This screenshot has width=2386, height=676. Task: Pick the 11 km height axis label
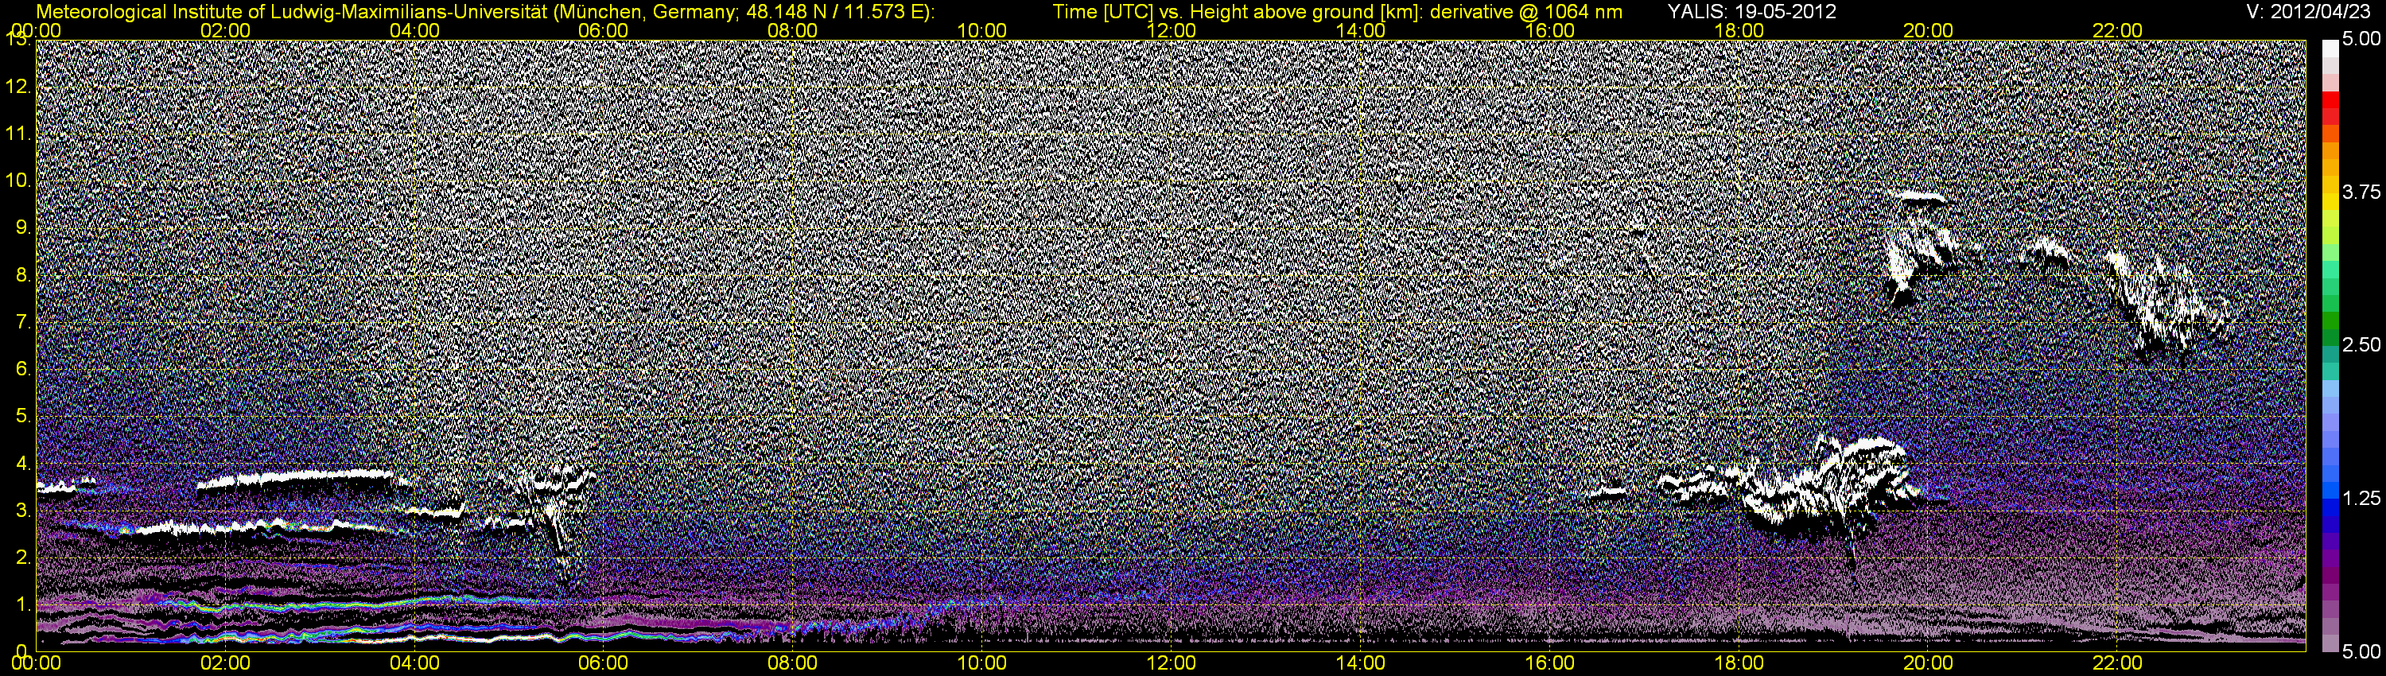(x=17, y=134)
